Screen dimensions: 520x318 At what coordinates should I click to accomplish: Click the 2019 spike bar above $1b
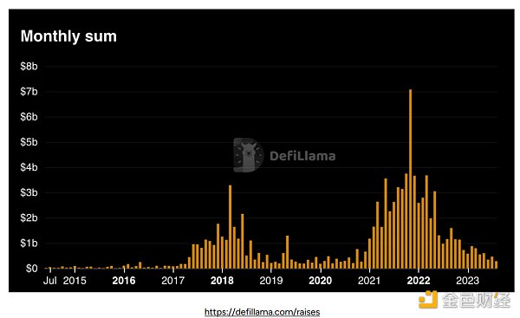287,251
